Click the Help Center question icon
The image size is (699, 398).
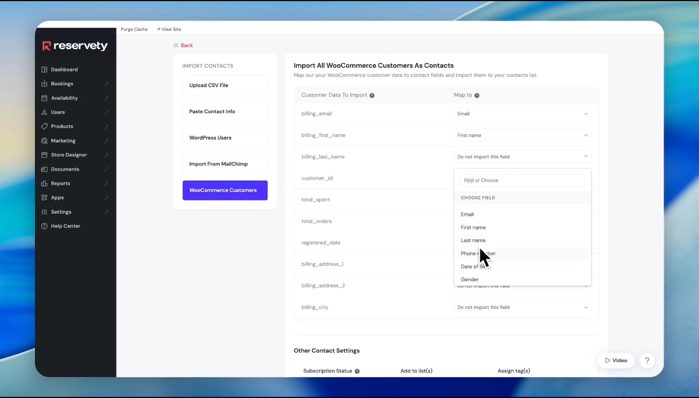44,226
